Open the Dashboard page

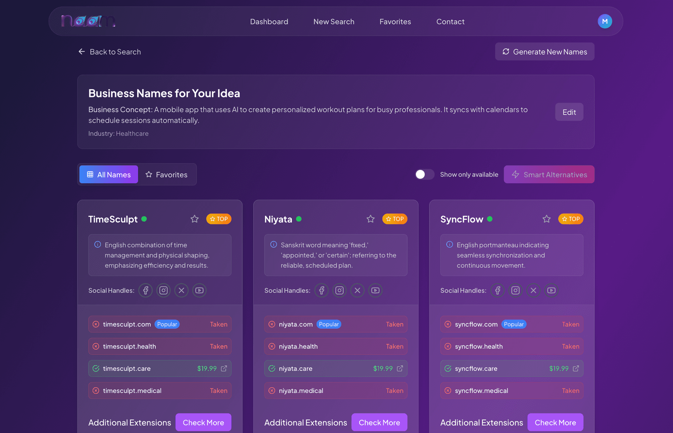[269, 21]
